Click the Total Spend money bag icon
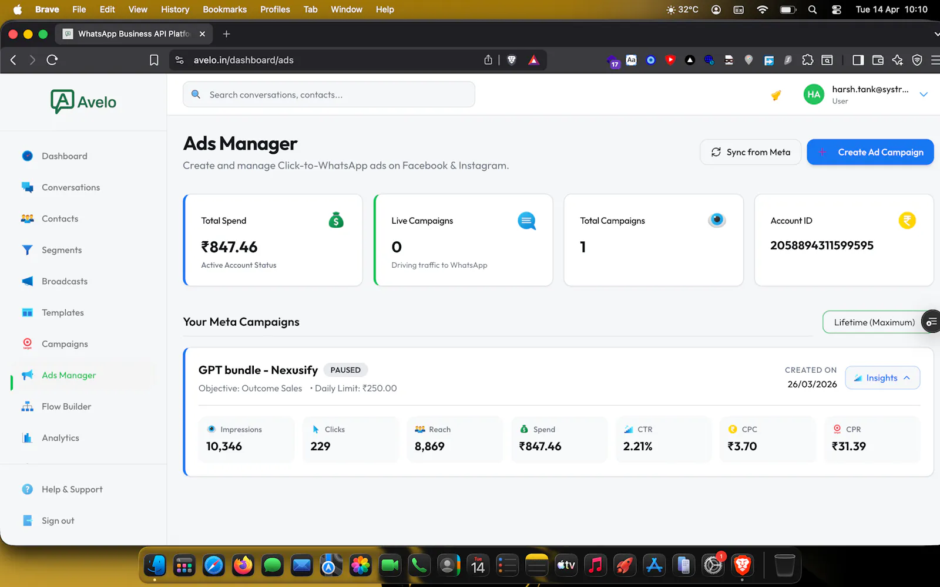The height and width of the screenshot is (587, 940). [336, 220]
